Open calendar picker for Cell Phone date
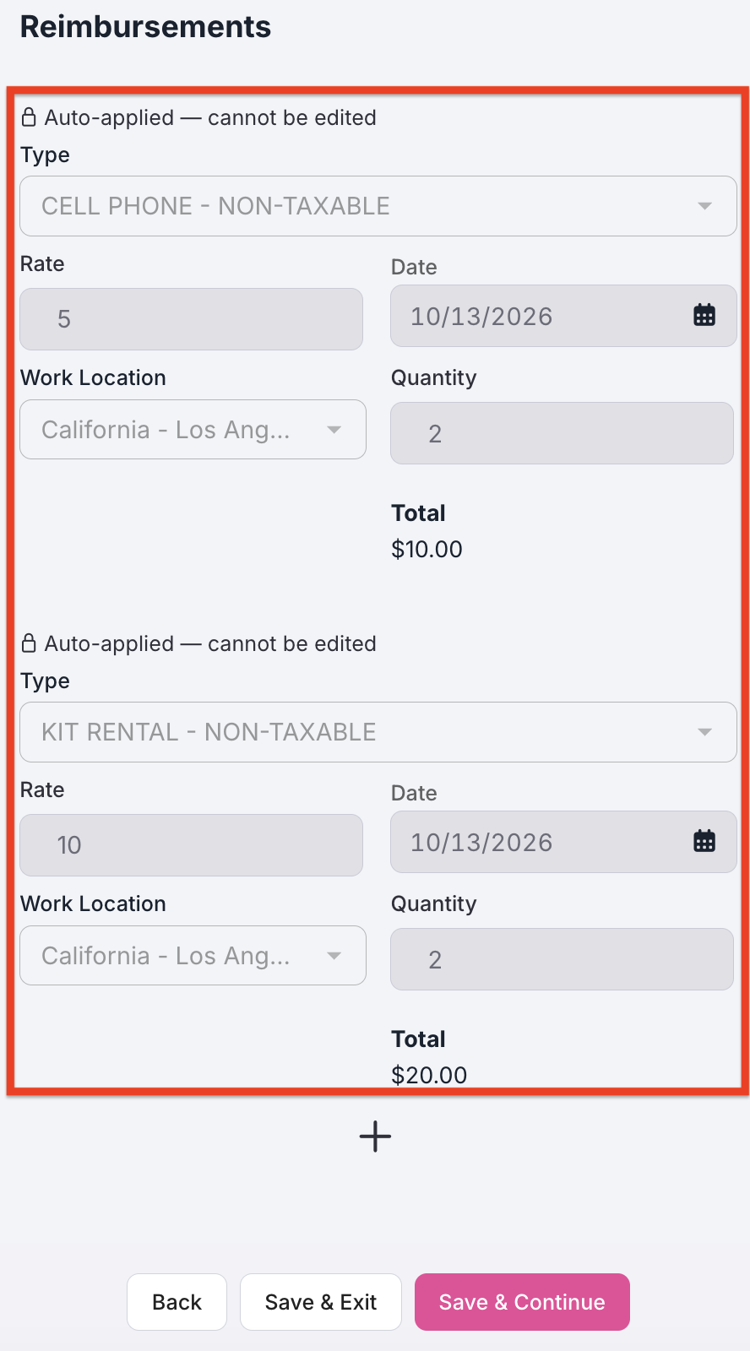The image size is (750, 1351). (x=704, y=315)
